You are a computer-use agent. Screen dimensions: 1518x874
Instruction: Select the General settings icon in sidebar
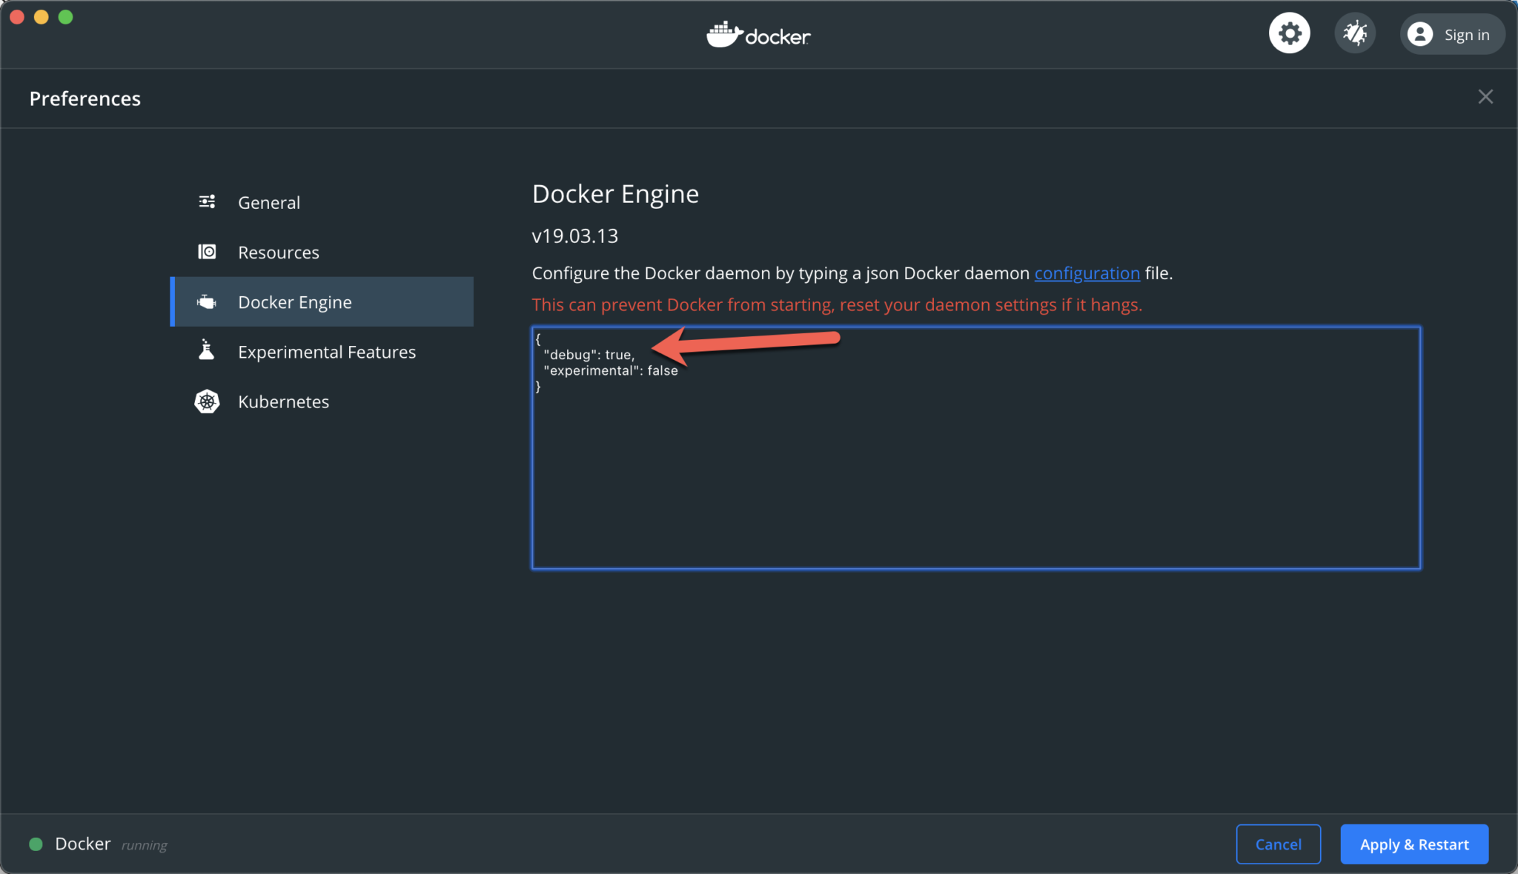point(207,201)
